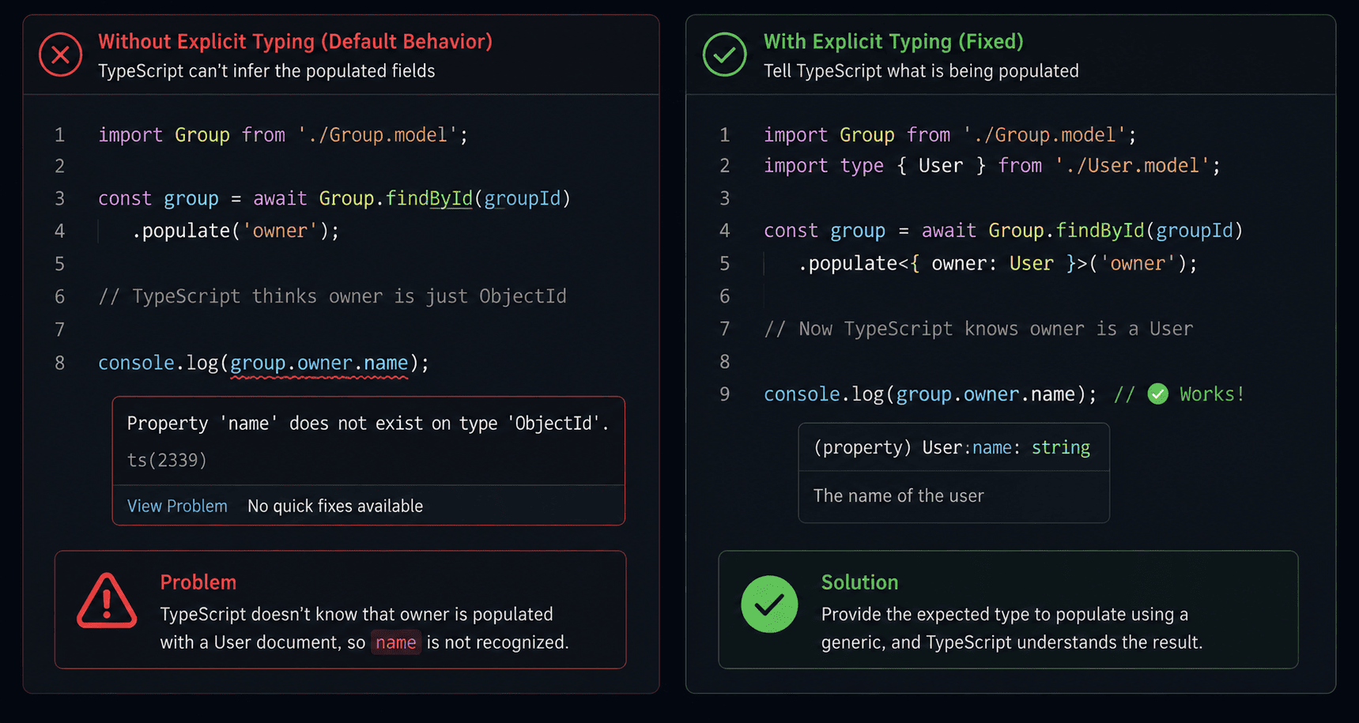Image resolution: width=1359 pixels, height=723 pixels.
Task: Click left panel .populate('owner') call
Action: pos(236,231)
